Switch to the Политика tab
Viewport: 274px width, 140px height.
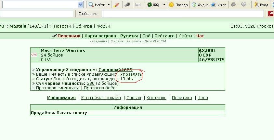coord(182,97)
